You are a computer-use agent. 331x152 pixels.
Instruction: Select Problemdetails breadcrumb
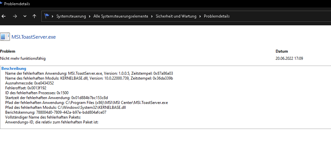217,16
